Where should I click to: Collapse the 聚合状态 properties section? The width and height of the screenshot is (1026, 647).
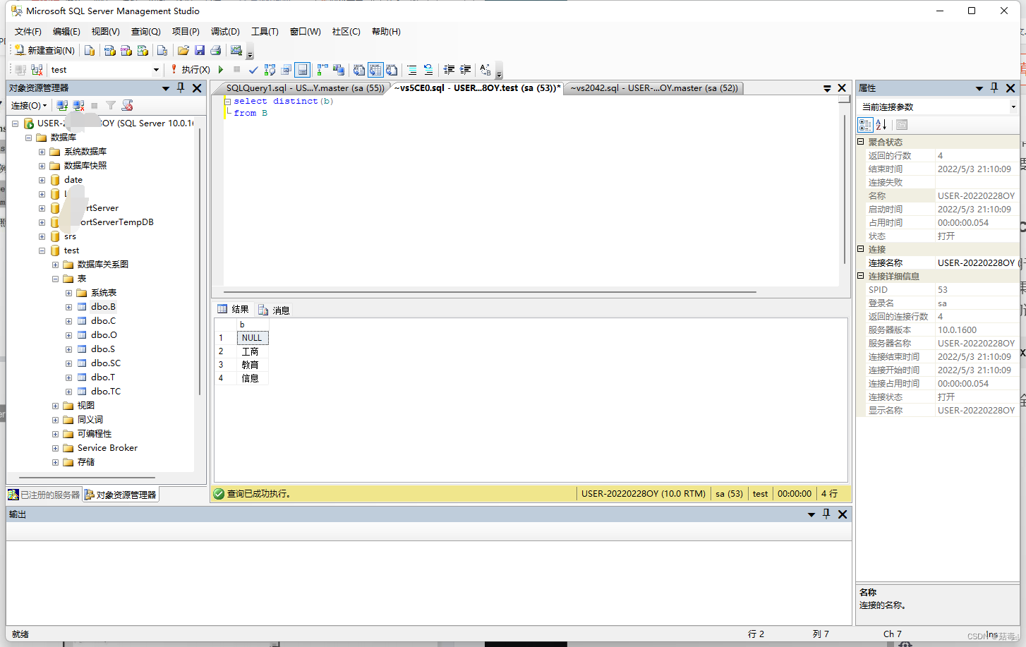coord(861,142)
